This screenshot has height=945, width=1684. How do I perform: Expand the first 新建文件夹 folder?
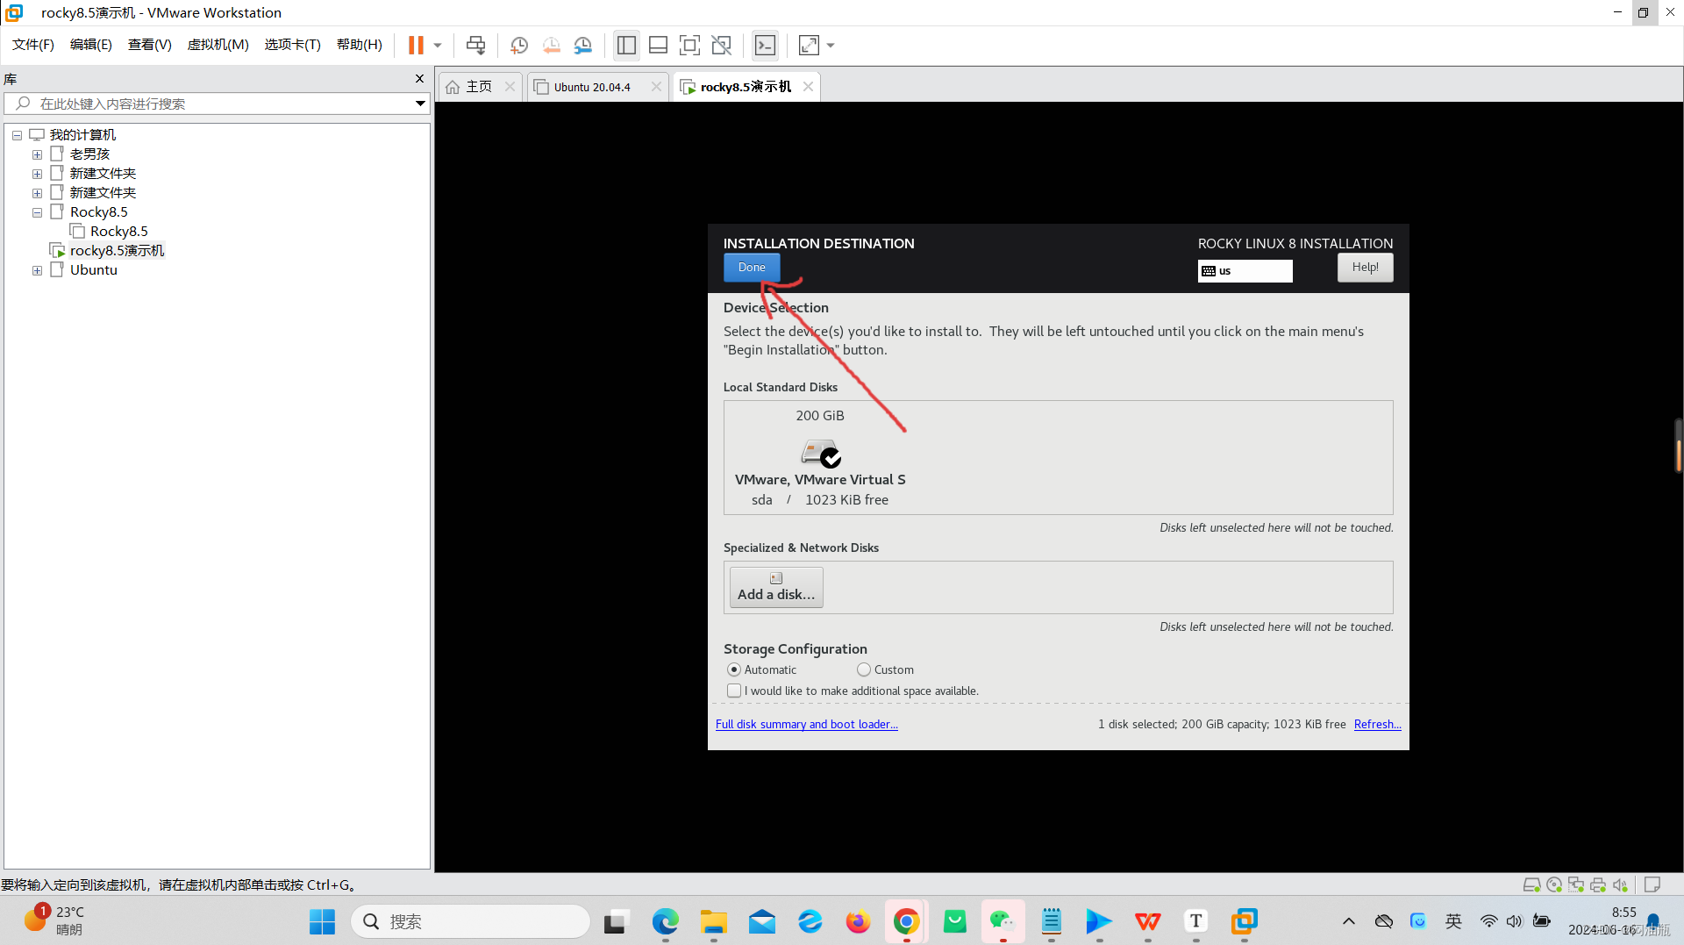(37, 174)
